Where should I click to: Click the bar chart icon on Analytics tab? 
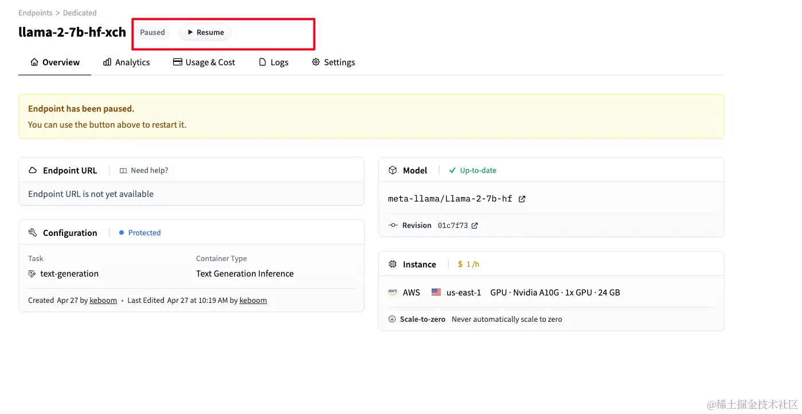point(107,62)
